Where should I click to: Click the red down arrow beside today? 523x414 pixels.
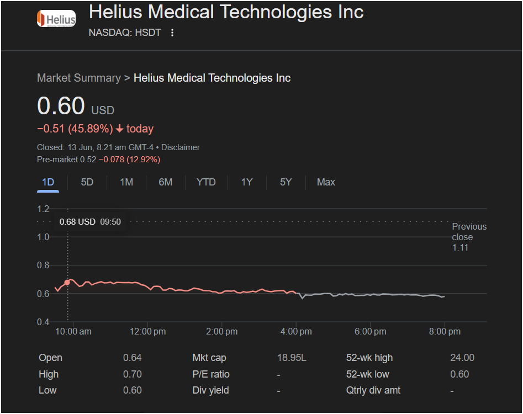[119, 129]
